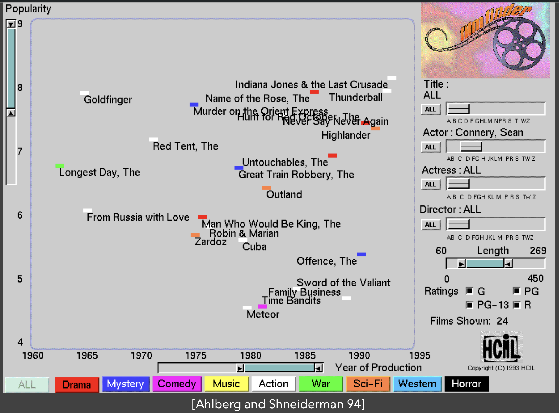Click the HCIL logo

coord(501,347)
